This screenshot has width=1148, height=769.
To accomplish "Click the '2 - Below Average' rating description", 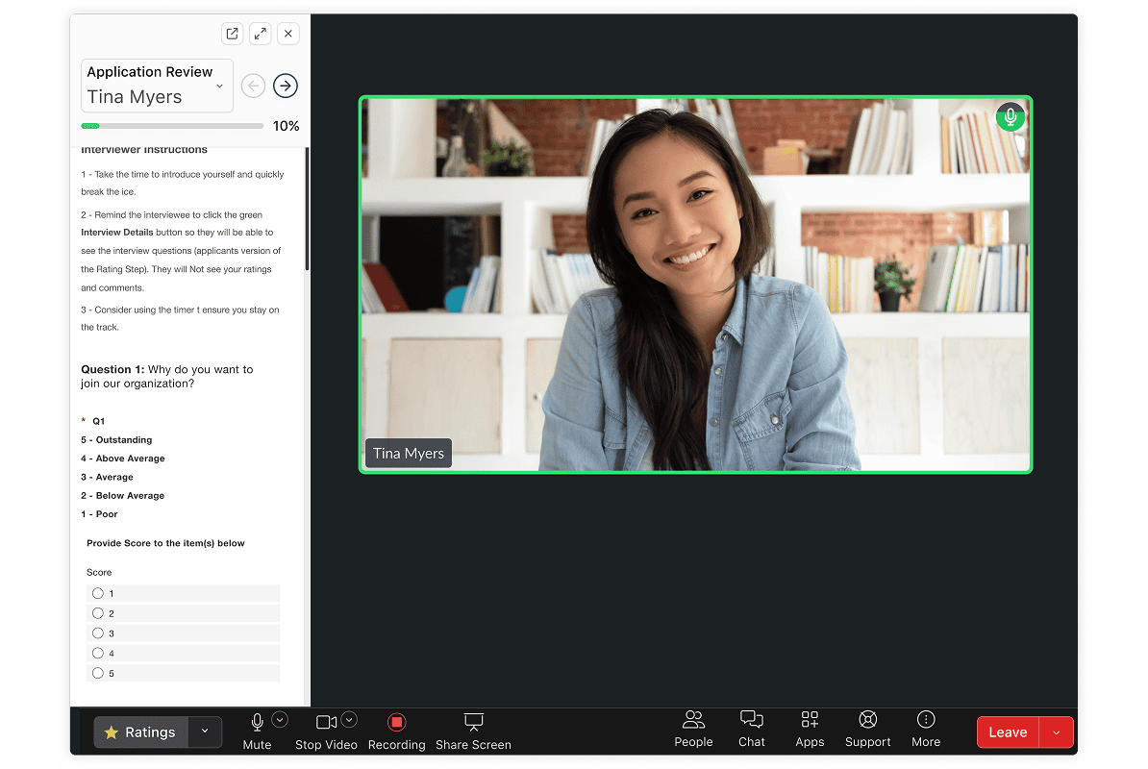I will (x=123, y=495).
